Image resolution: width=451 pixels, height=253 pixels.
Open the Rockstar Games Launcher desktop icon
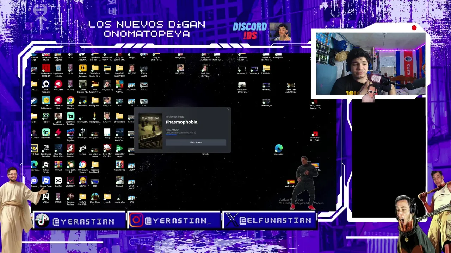[x=82, y=68]
